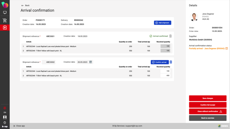Open the shopping cart sidebar icon

point(5,20)
